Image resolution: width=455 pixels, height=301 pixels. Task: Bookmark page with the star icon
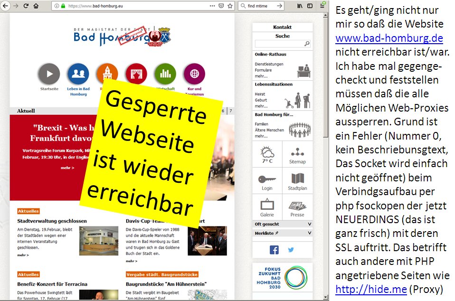pos(230,6)
